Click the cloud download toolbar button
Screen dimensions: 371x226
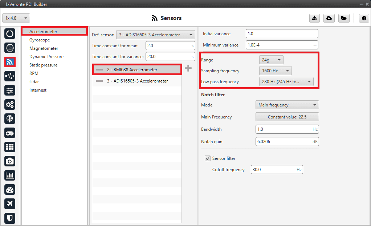click(329, 18)
